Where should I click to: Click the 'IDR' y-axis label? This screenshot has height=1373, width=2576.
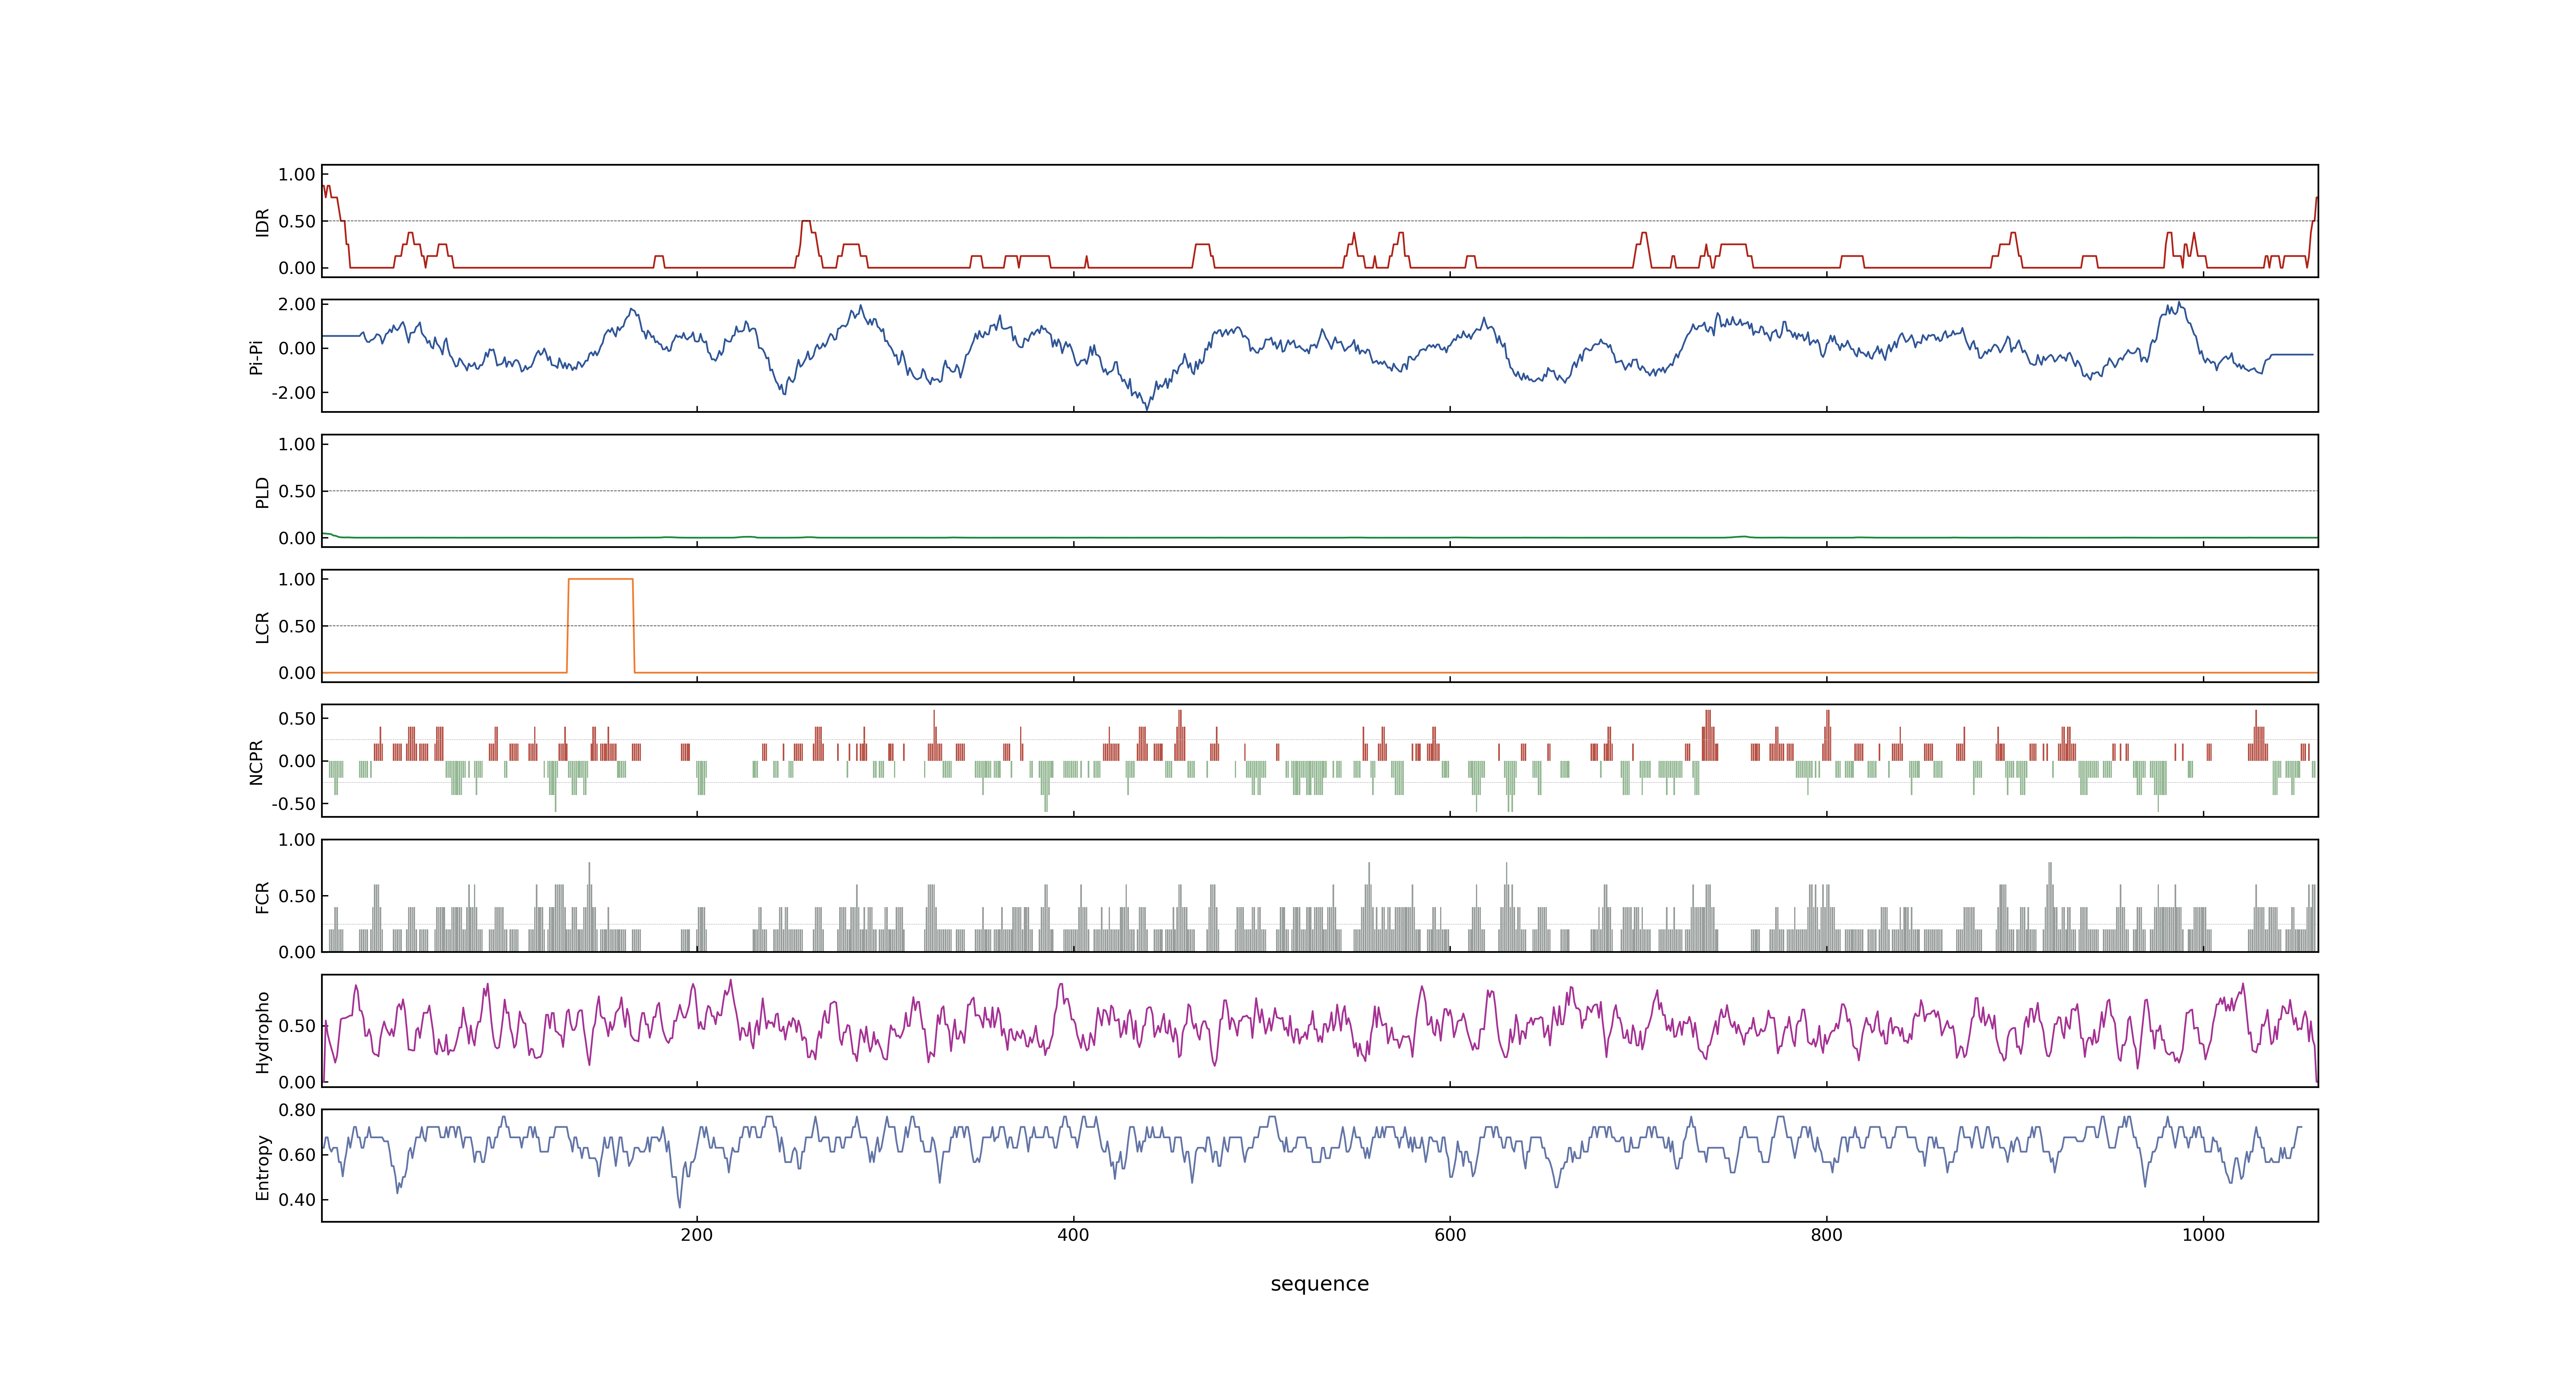263,222
